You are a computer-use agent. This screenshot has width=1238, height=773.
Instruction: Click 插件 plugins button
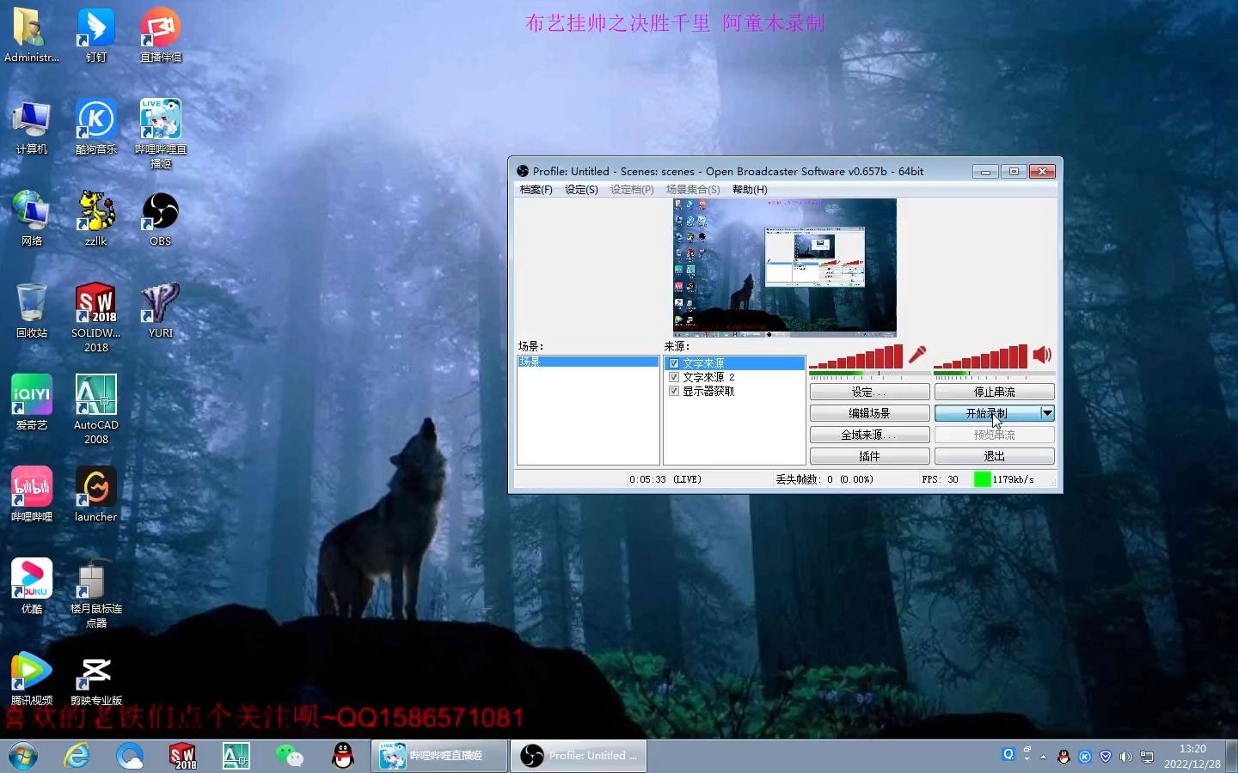coord(869,456)
